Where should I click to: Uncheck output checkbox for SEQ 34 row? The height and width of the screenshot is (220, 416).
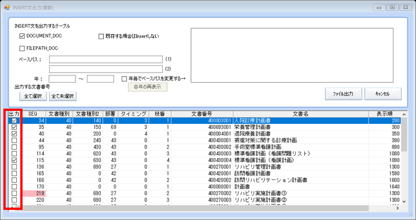pyautogui.click(x=14, y=120)
